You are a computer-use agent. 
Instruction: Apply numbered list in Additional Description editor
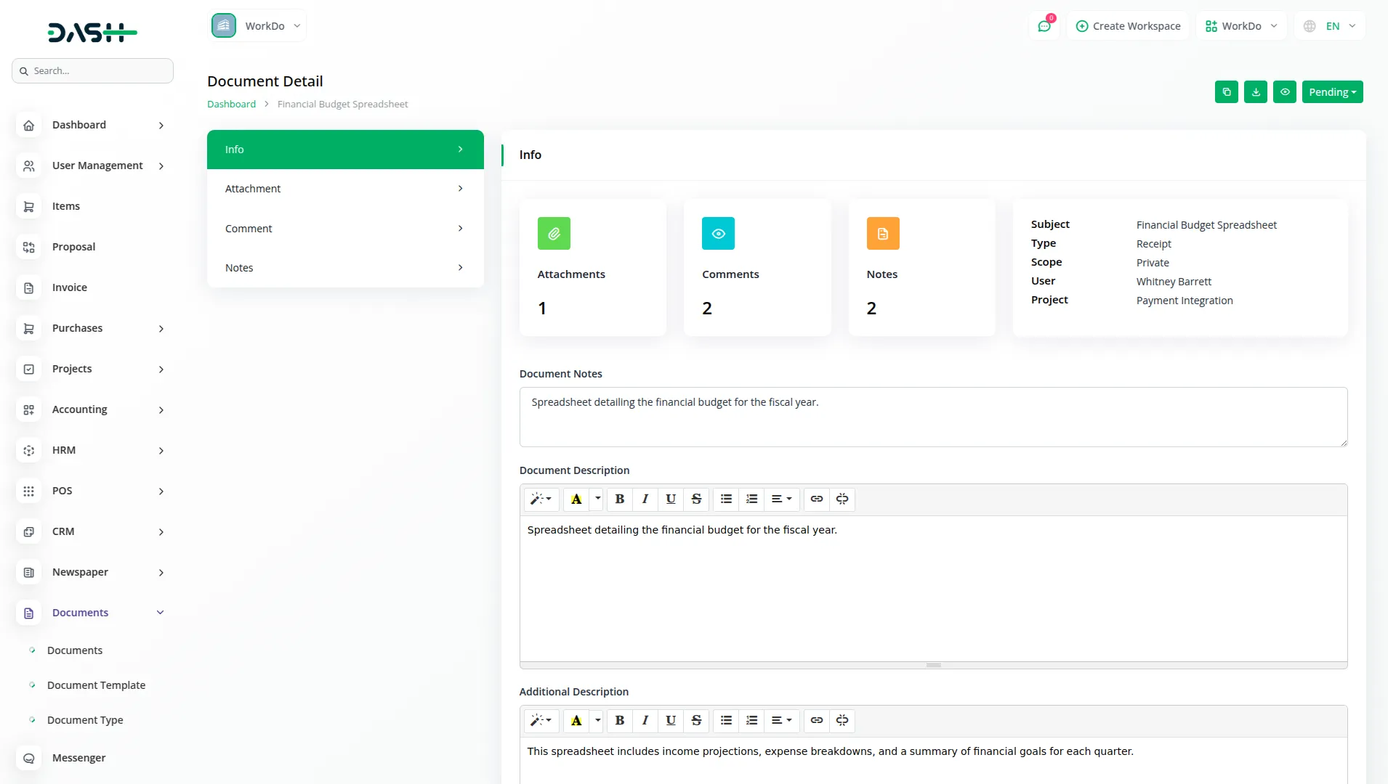click(751, 721)
